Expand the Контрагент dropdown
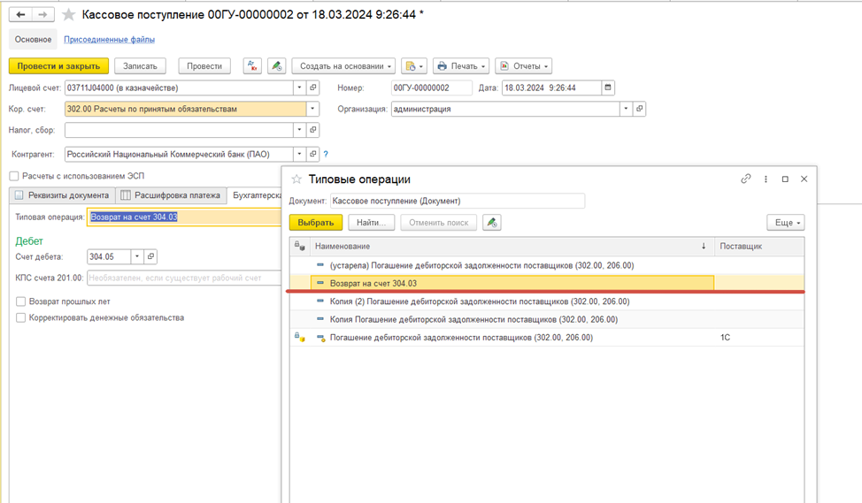 point(300,154)
